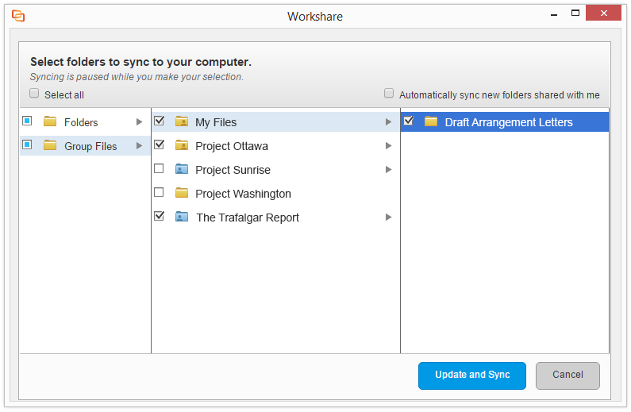Select the Project Washington folder row
Screen dimensions: 631x412
click(x=243, y=194)
